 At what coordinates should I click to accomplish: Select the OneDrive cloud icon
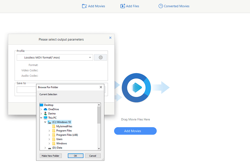(x=46, y=109)
